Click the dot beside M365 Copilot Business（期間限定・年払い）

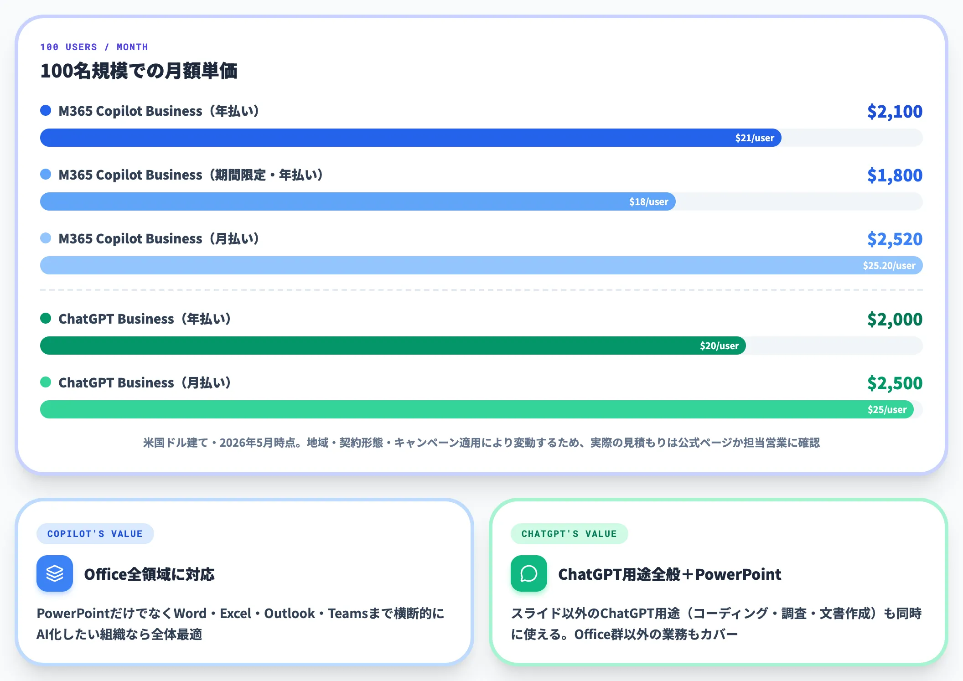pyautogui.click(x=46, y=175)
